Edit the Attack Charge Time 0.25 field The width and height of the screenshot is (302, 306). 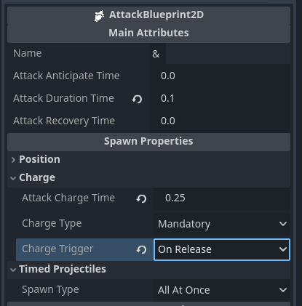222,198
